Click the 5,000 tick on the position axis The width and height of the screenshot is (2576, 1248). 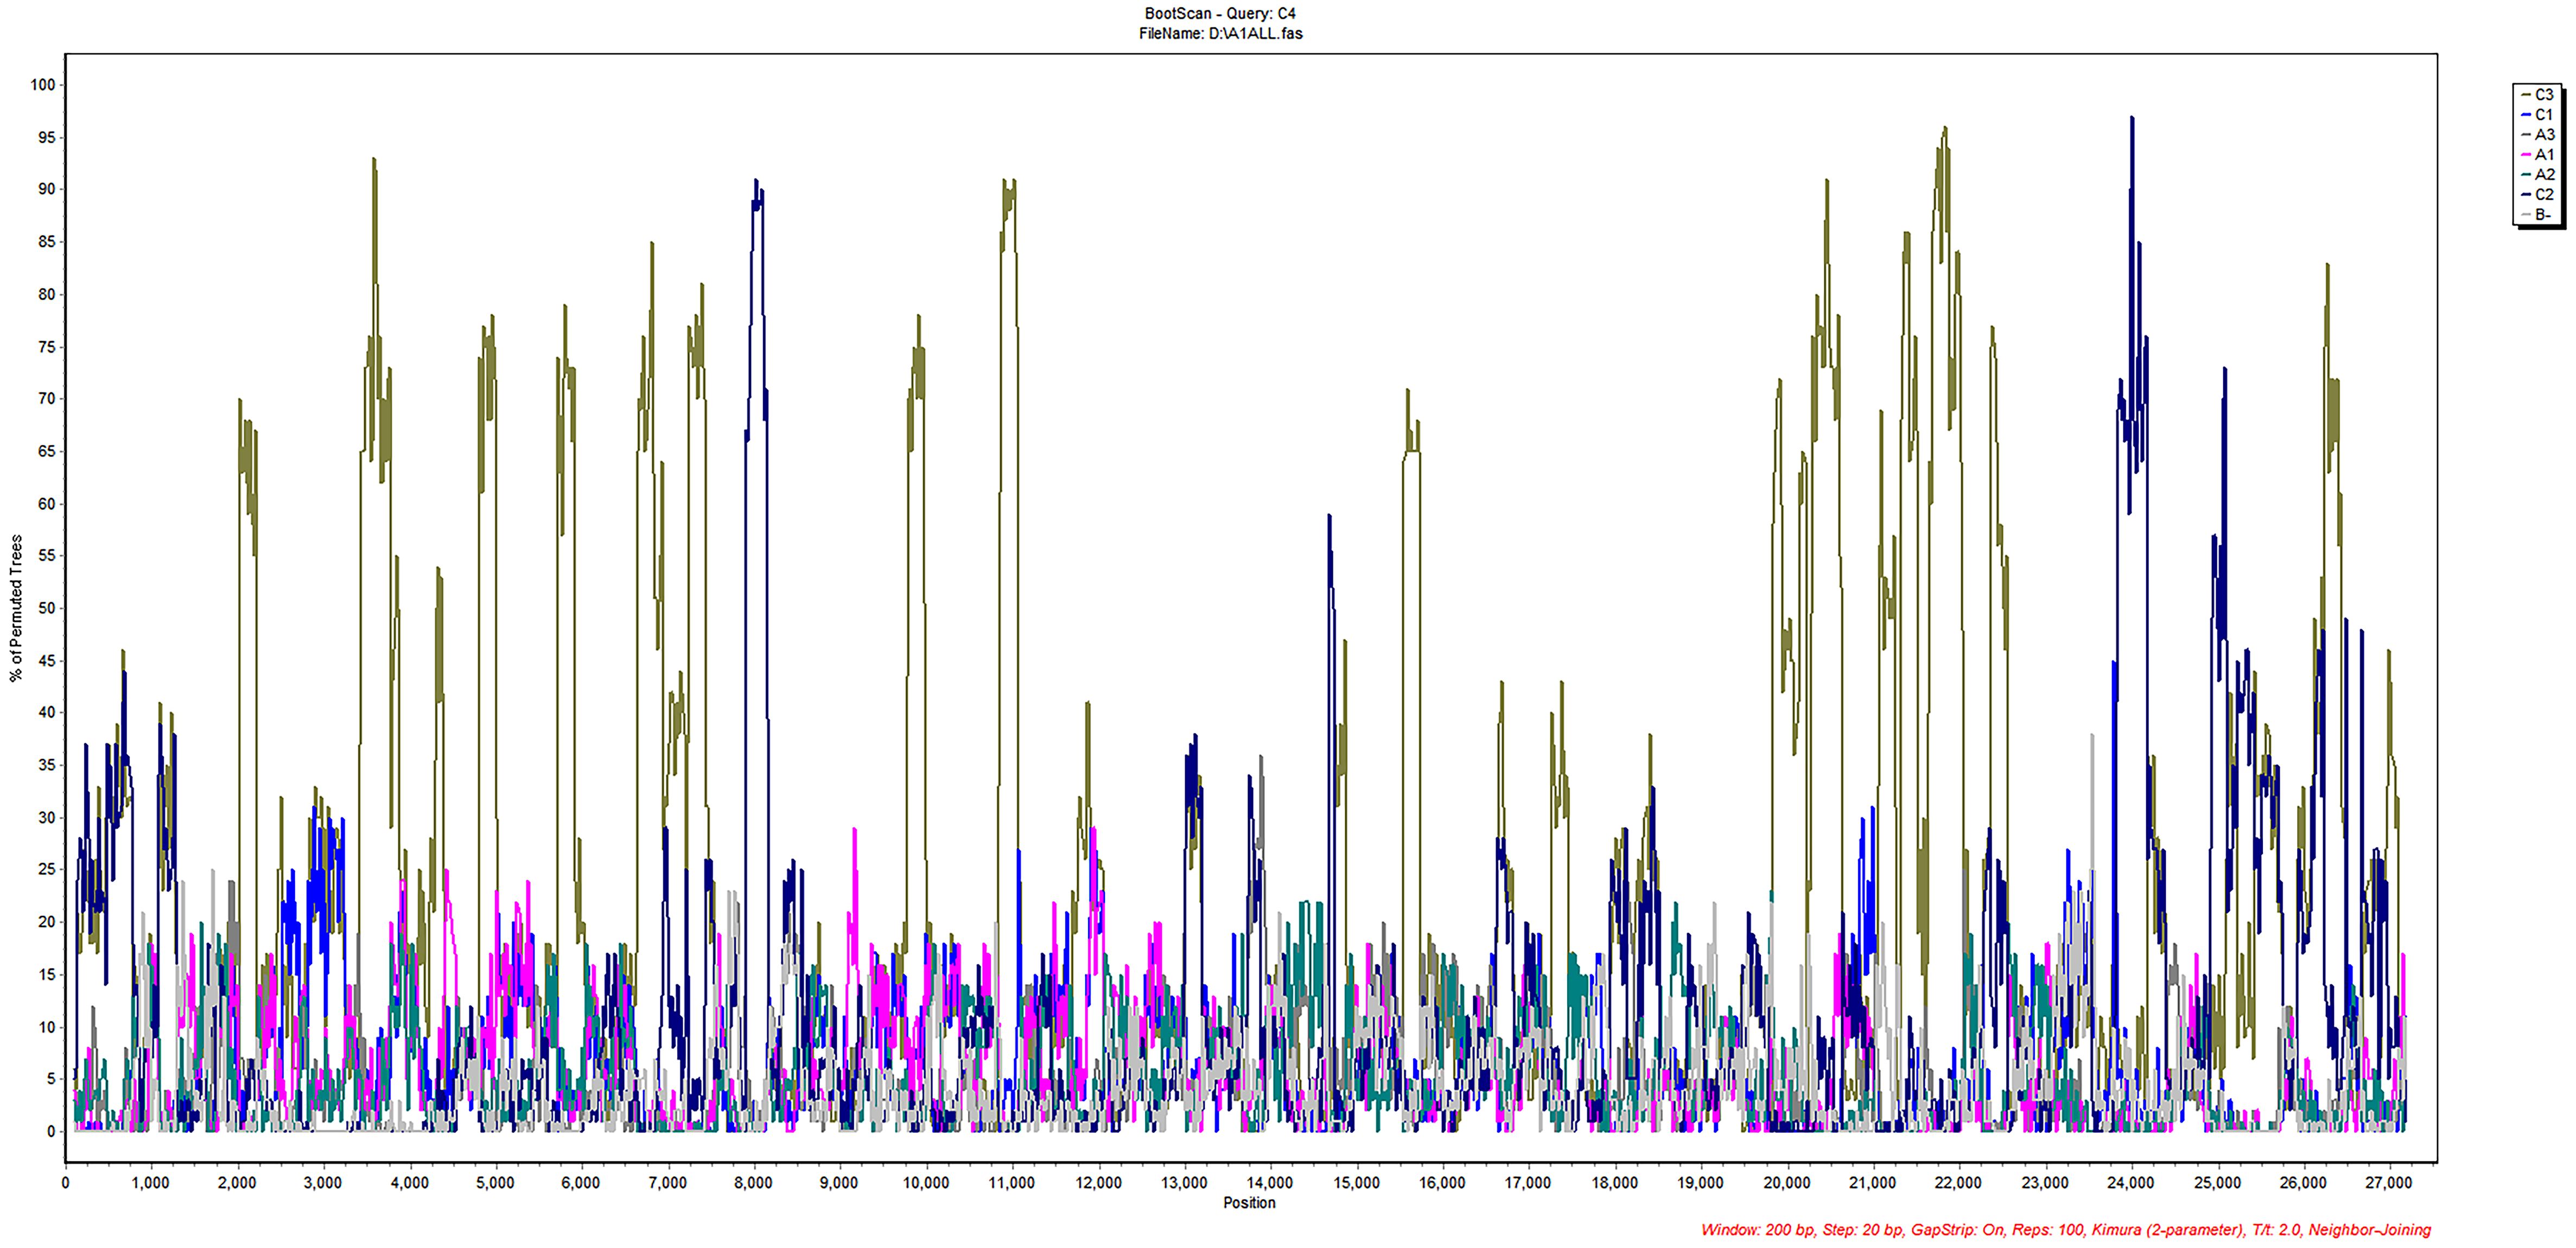pyautogui.click(x=495, y=1183)
